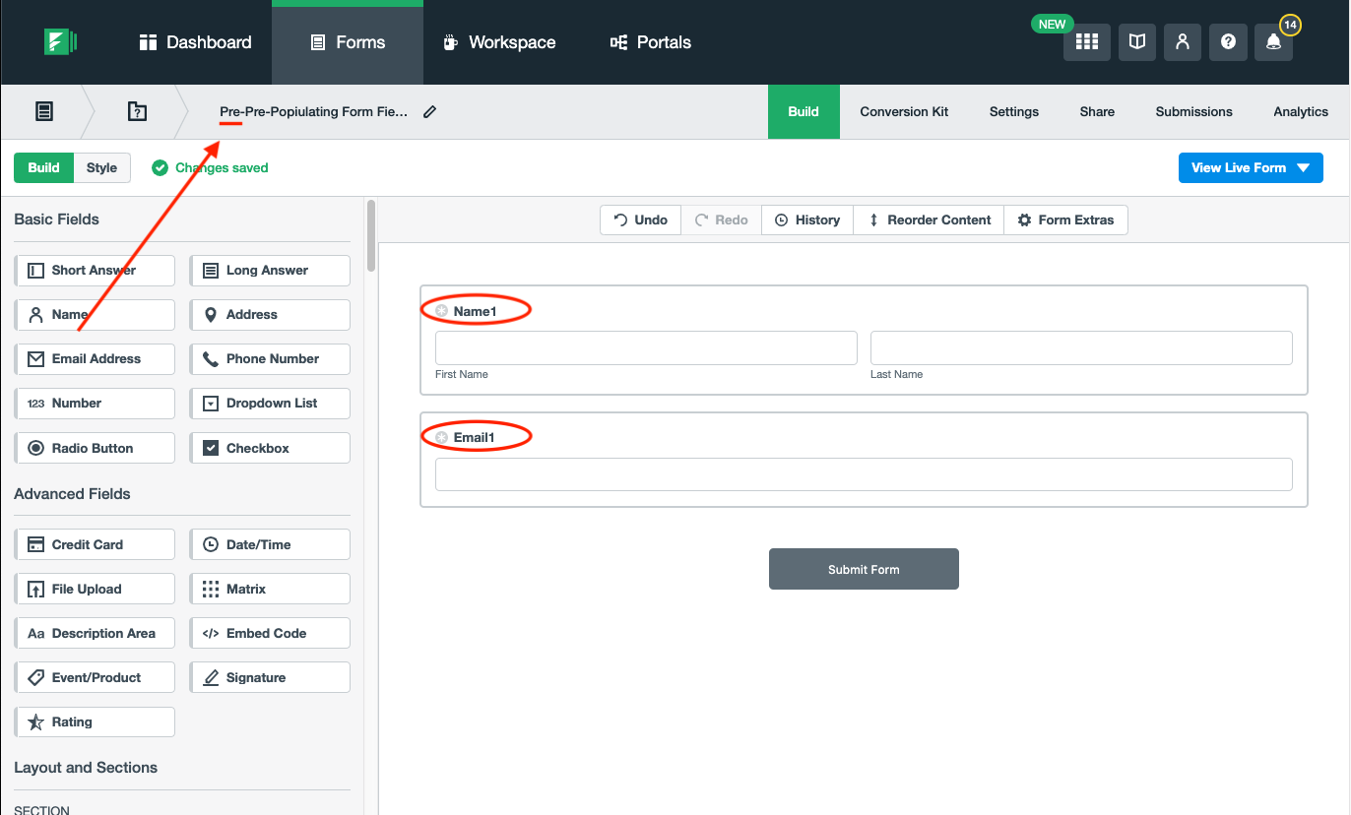Click the forms list breadcrumb icon
1351x815 pixels.
(x=44, y=111)
